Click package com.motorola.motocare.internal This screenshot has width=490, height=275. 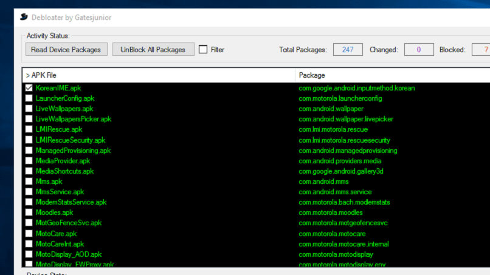click(x=343, y=244)
